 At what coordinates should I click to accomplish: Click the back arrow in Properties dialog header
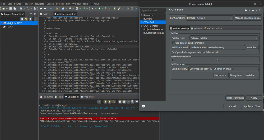pos(246,10)
